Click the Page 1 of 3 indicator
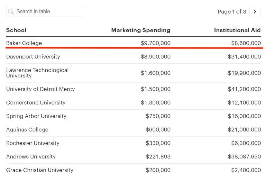The height and width of the screenshot is (189, 275). [232, 12]
